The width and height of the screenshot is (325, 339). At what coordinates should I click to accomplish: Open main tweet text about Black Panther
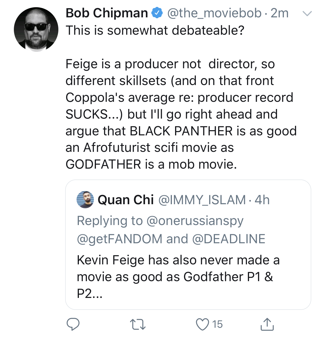[181, 97]
